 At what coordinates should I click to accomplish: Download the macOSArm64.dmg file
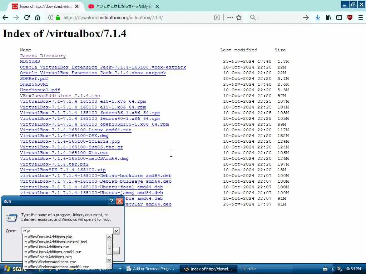point(74,158)
